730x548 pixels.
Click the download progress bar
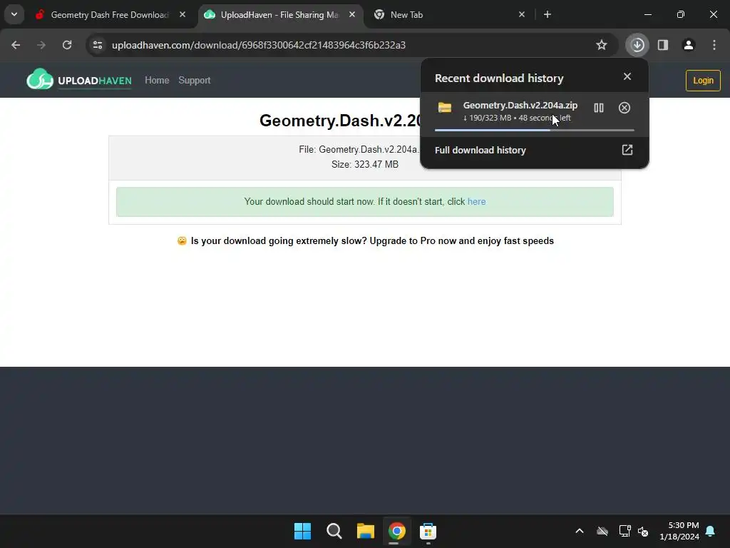[x=535, y=130]
